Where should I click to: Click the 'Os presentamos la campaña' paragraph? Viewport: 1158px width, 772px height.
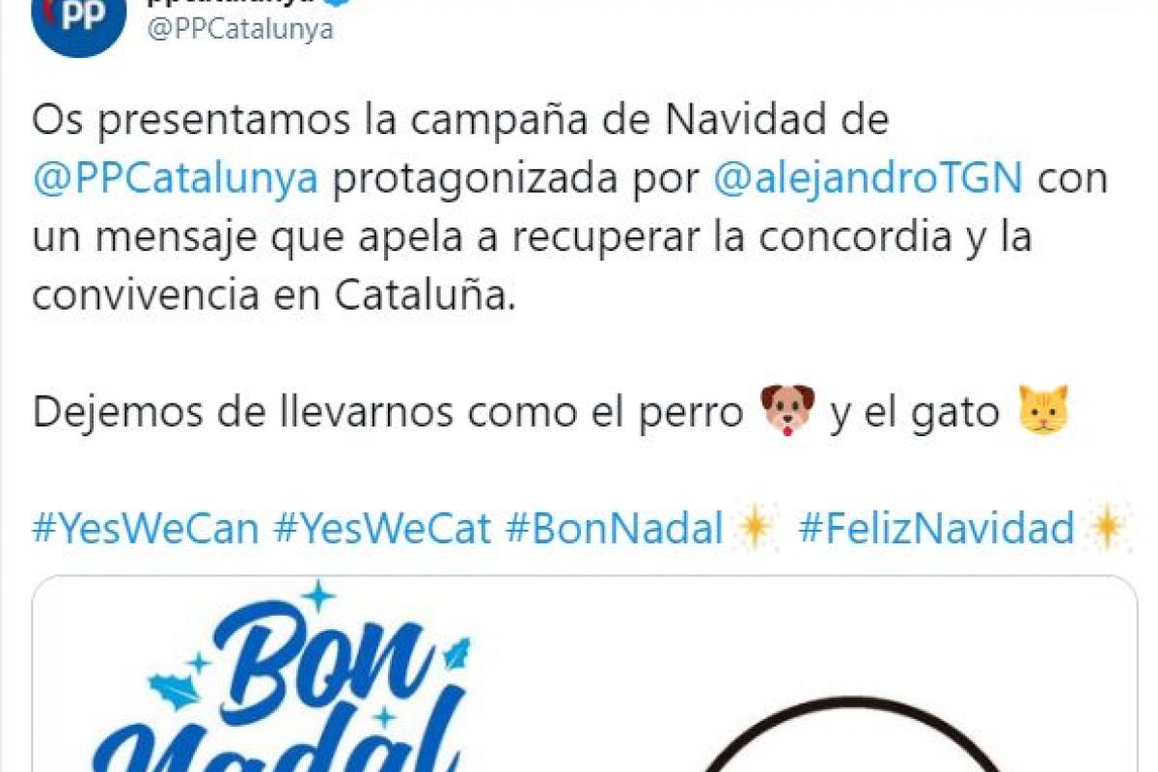(x=569, y=208)
